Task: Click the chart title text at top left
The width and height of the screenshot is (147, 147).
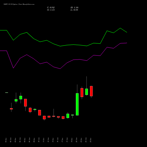Action: tap(19, 4)
